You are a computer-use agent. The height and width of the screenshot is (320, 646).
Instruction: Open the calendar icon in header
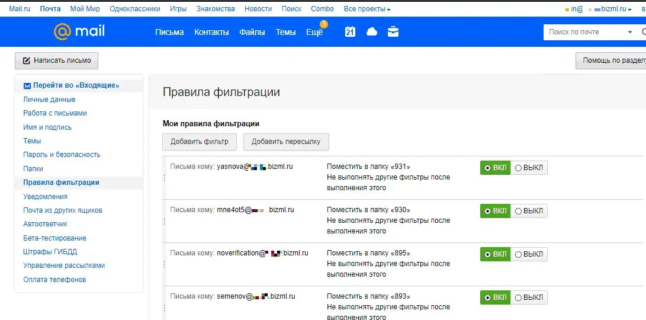tap(350, 32)
